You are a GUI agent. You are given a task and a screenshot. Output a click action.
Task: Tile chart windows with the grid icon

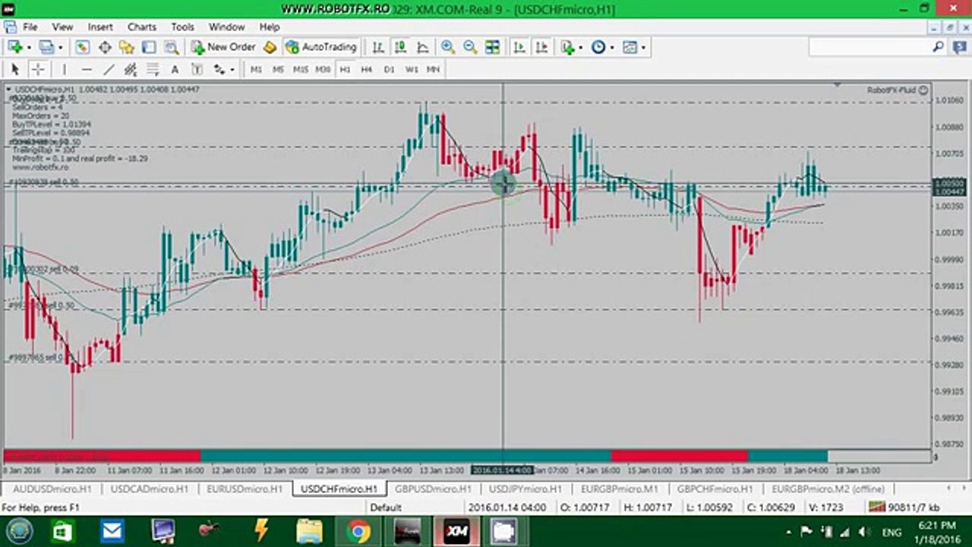[x=493, y=47]
